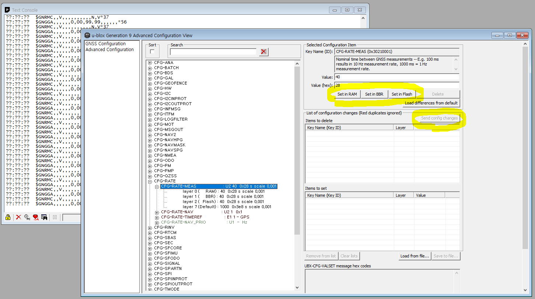Select the CFG-I2C tree item
This screenshot has width=535, height=299.
(x=162, y=94)
